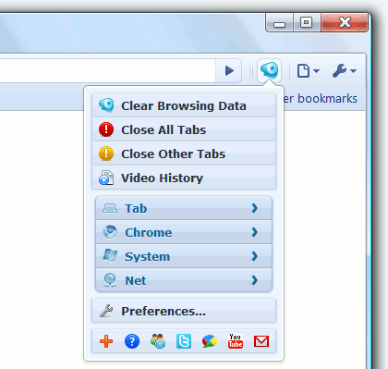
Task: Expand the System submenu
Action: click(x=184, y=256)
